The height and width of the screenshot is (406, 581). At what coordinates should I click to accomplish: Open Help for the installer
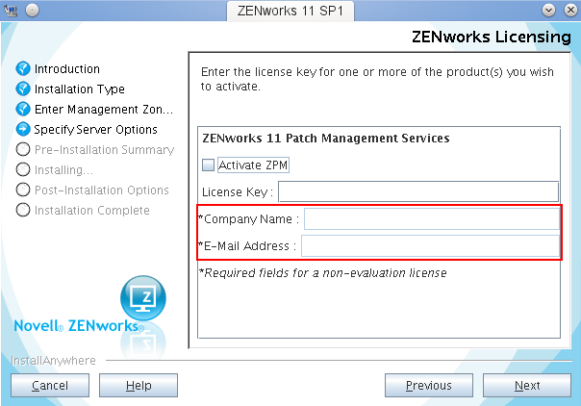(x=139, y=386)
